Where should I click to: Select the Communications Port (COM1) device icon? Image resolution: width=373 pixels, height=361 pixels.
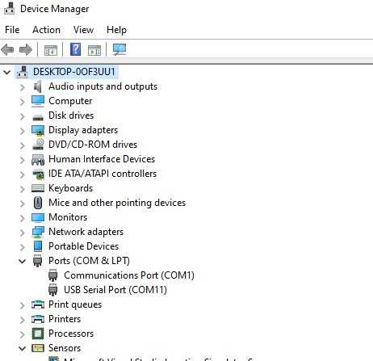(53, 275)
